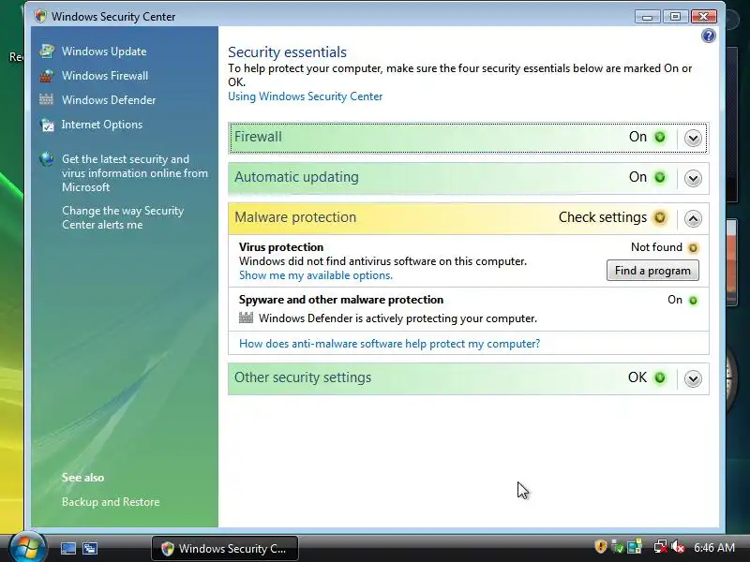This screenshot has width=750, height=562.
Task: Click the Spyware protection green On indicator
Action: (693, 300)
